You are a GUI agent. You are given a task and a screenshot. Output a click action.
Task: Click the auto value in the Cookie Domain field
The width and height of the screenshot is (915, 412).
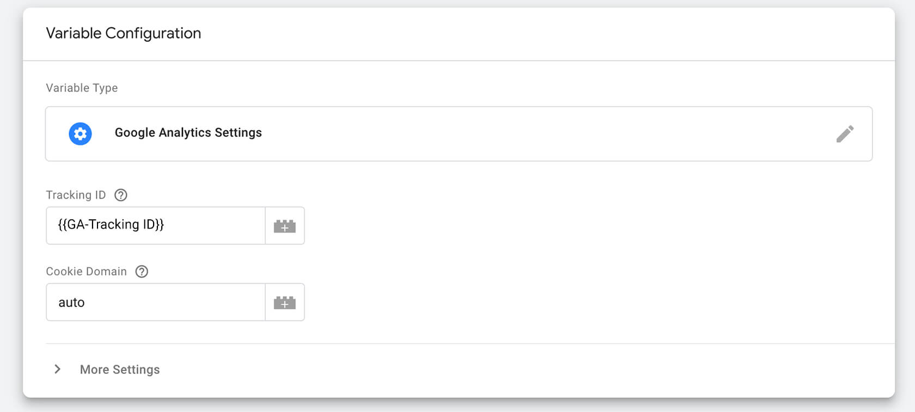coord(71,302)
